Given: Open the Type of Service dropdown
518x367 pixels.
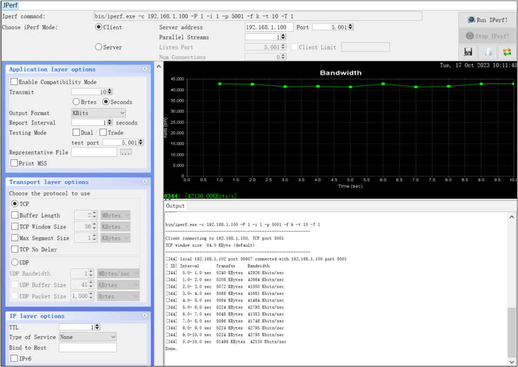Looking at the screenshot, I should (x=87, y=337).
